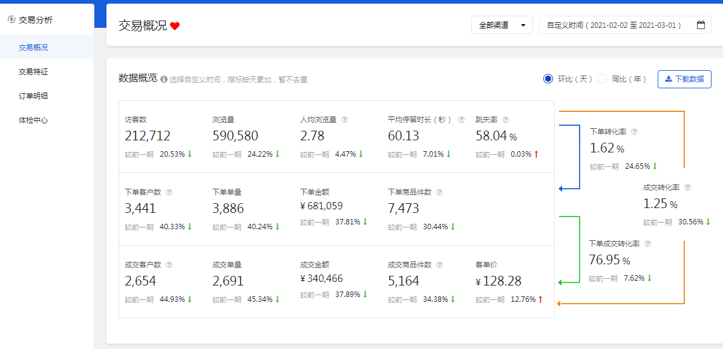Click the 成交商品件数 value 5,164
The width and height of the screenshot is (723, 349).
point(404,281)
